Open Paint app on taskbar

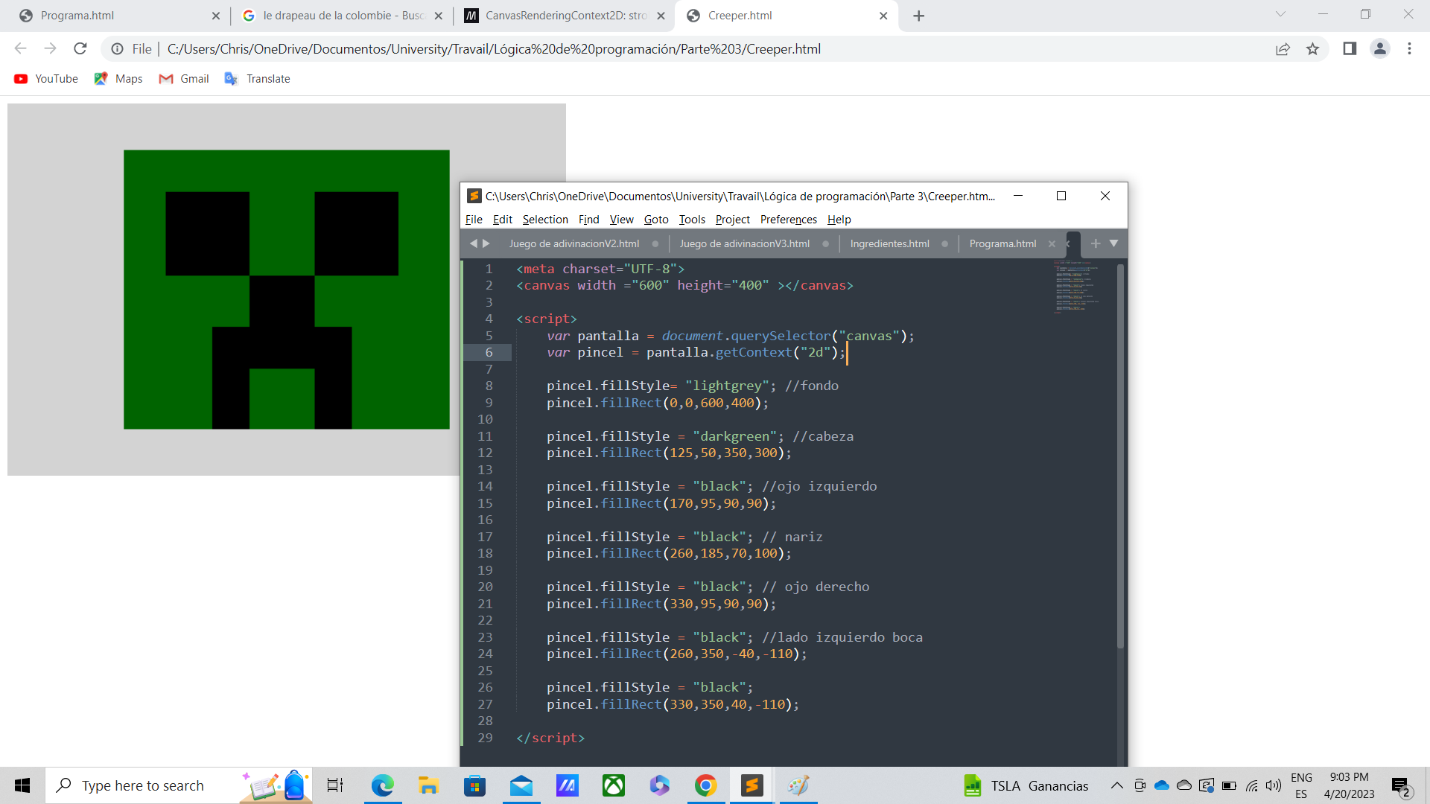click(798, 785)
